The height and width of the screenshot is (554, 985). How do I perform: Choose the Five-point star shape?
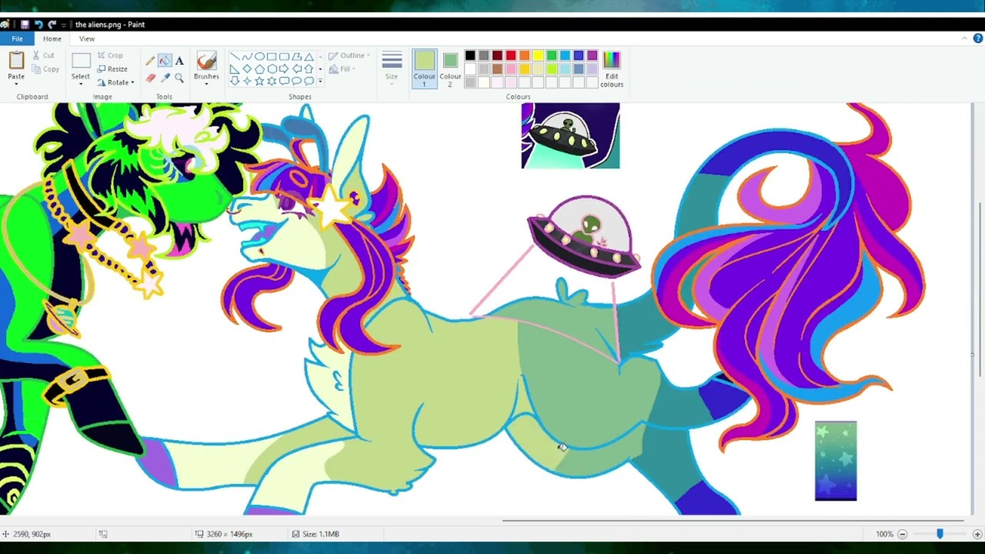tap(259, 81)
